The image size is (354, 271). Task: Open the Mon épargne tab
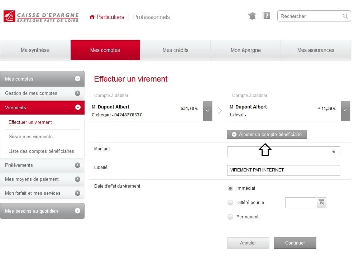click(x=245, y=50)
